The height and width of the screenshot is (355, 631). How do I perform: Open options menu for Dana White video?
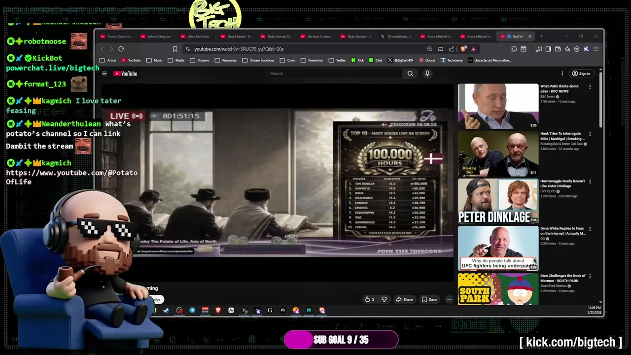[590, 229]
